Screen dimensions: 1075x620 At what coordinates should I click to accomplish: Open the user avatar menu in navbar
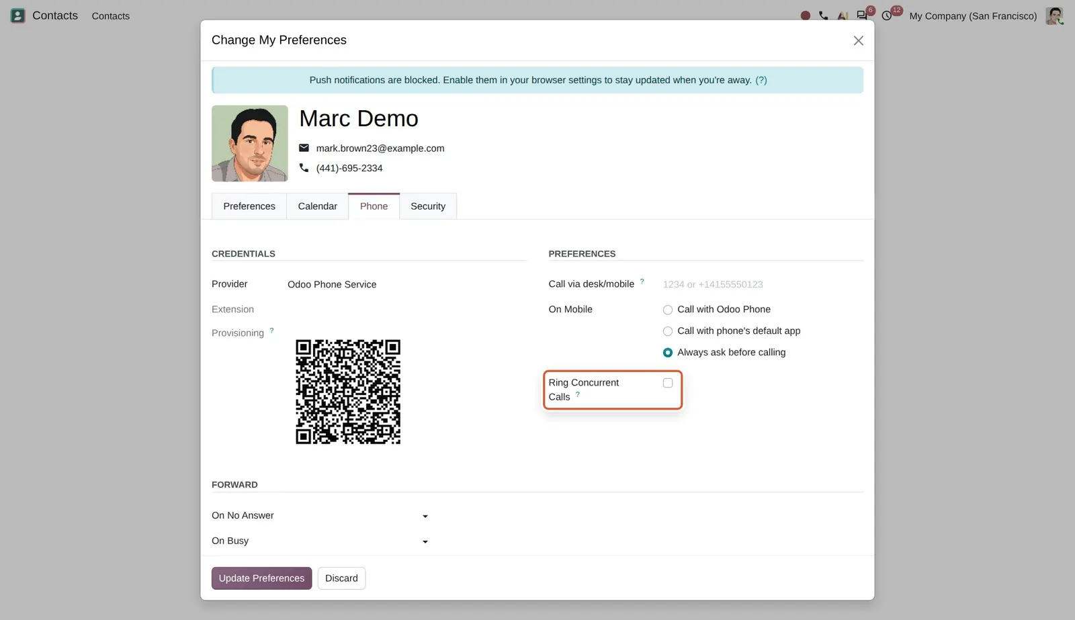tap(1054, 15)
